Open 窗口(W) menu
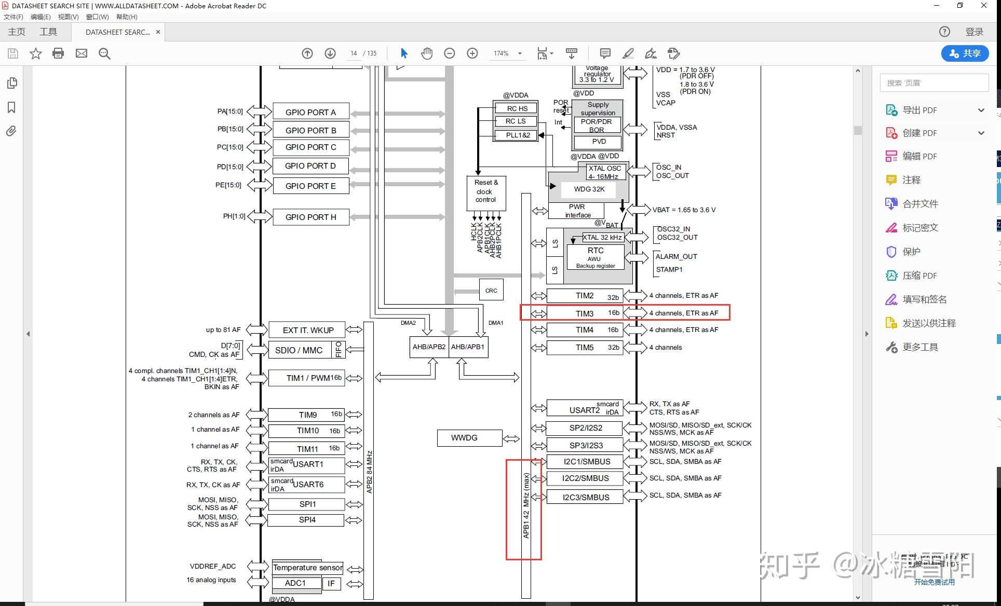 point(97,17)
